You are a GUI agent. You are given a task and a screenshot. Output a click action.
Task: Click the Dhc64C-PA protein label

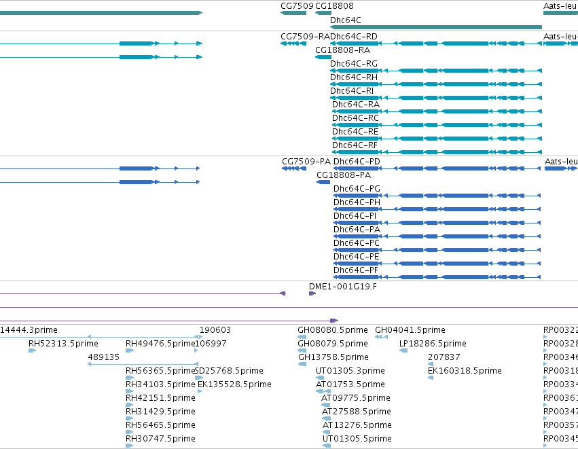click(357, 230)
